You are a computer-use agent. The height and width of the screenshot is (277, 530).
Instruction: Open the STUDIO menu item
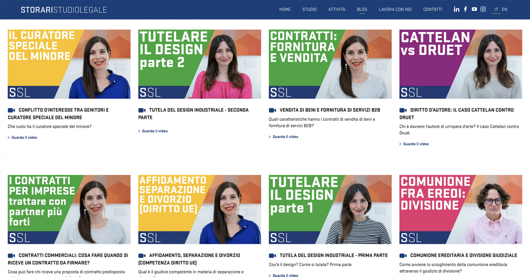coord(309,10)
